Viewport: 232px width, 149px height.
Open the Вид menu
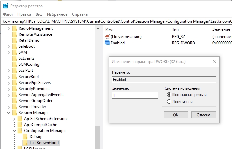pyautogui.click(x=39, y=14)
